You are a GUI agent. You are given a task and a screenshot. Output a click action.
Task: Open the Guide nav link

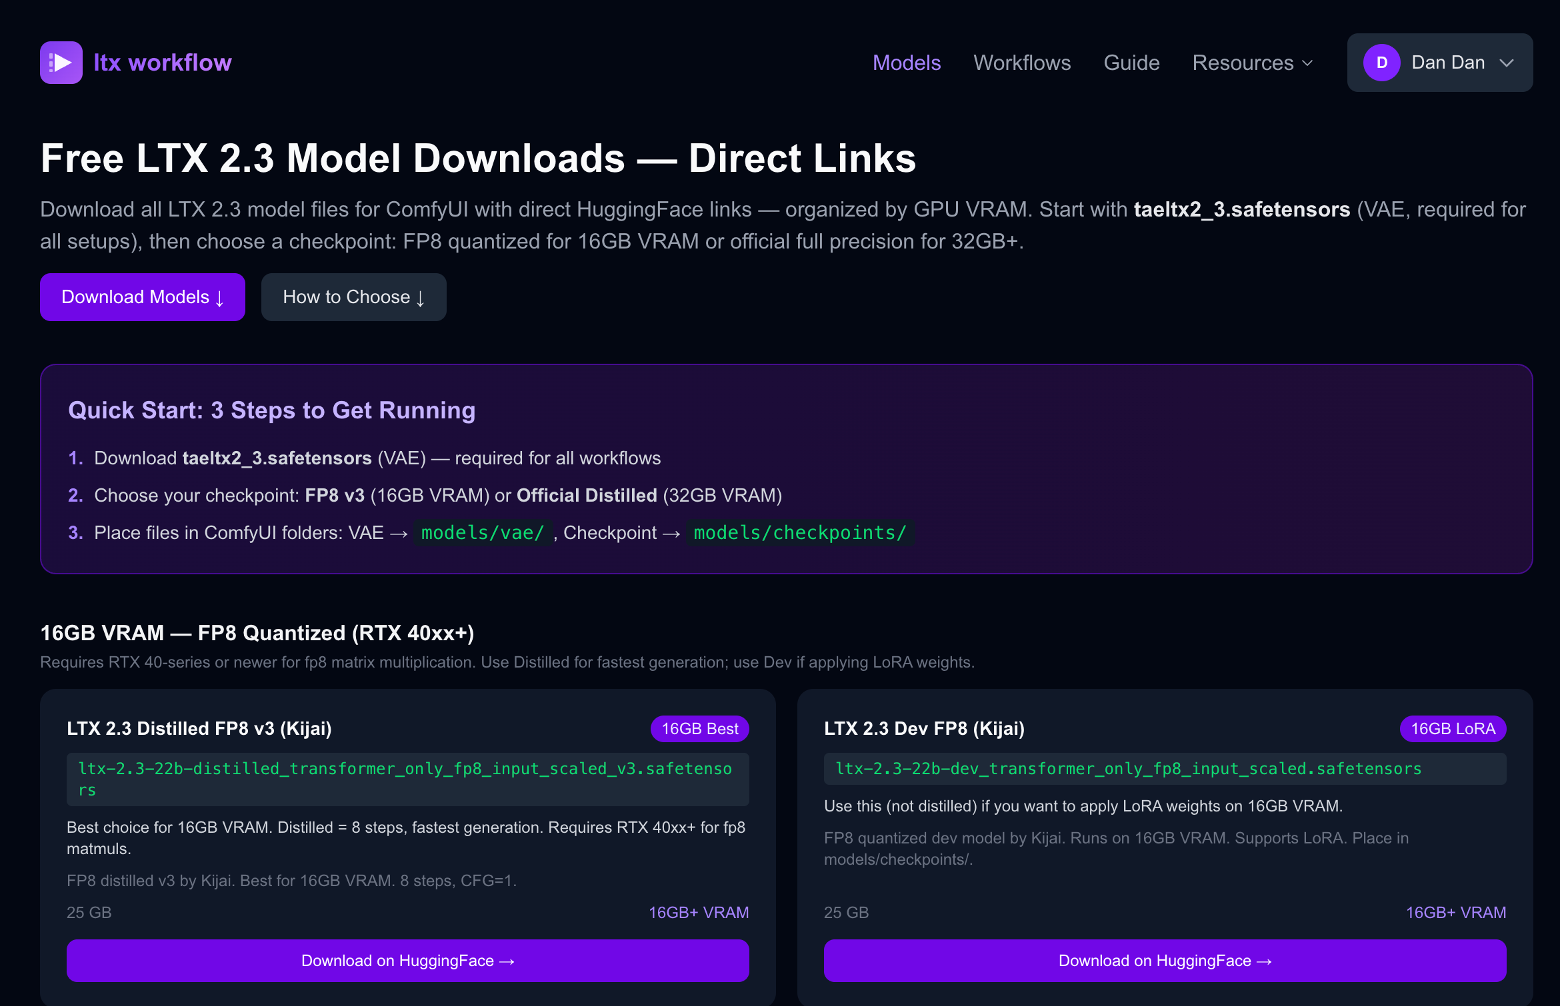(x=1131, y=63)
